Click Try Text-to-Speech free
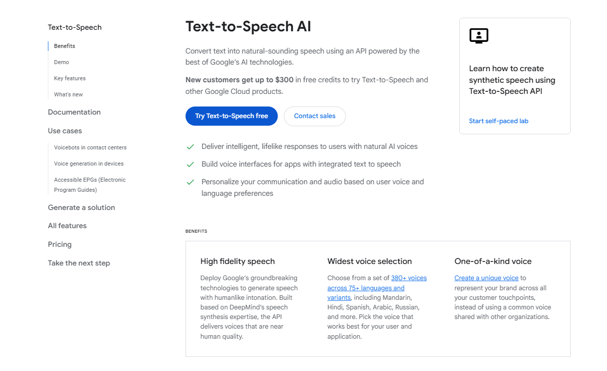The height and width of the screenshot is (371, 607). pyautogui.click(x=231, y=116)
